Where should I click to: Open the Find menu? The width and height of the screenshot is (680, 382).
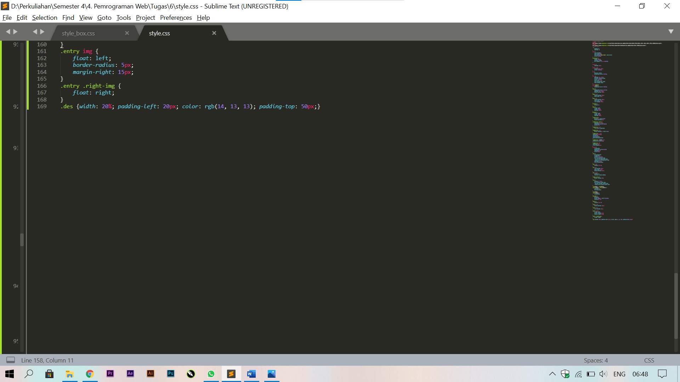point(68,18)
